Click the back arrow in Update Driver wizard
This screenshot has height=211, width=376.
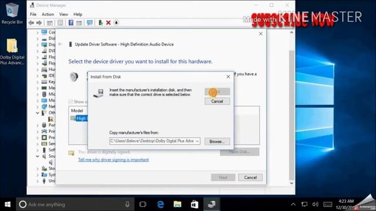tap(60, 45)
